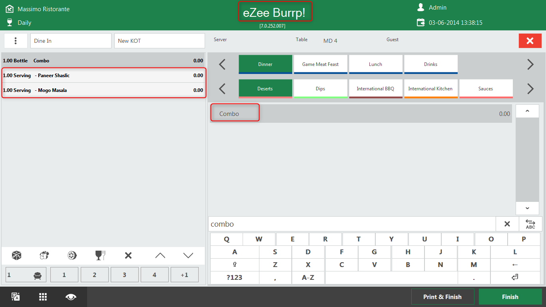Viewport: 546px width, 307px height.
Task: Click the calendar date icon
Action: [421, 22]
